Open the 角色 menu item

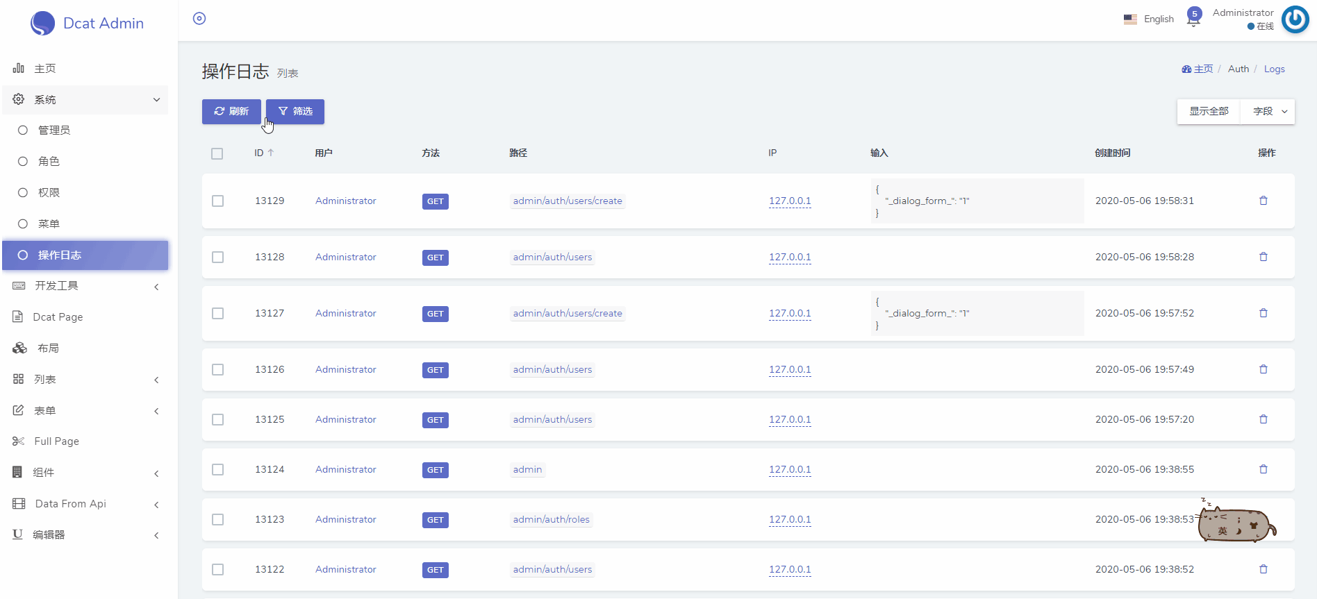pyautogui.click(x=85, y=162)
